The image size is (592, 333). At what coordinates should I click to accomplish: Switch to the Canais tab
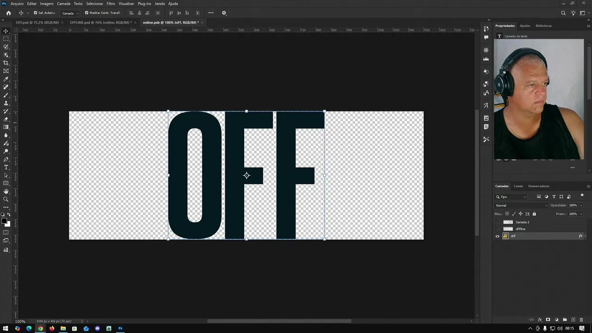click(x=518, y=186)
